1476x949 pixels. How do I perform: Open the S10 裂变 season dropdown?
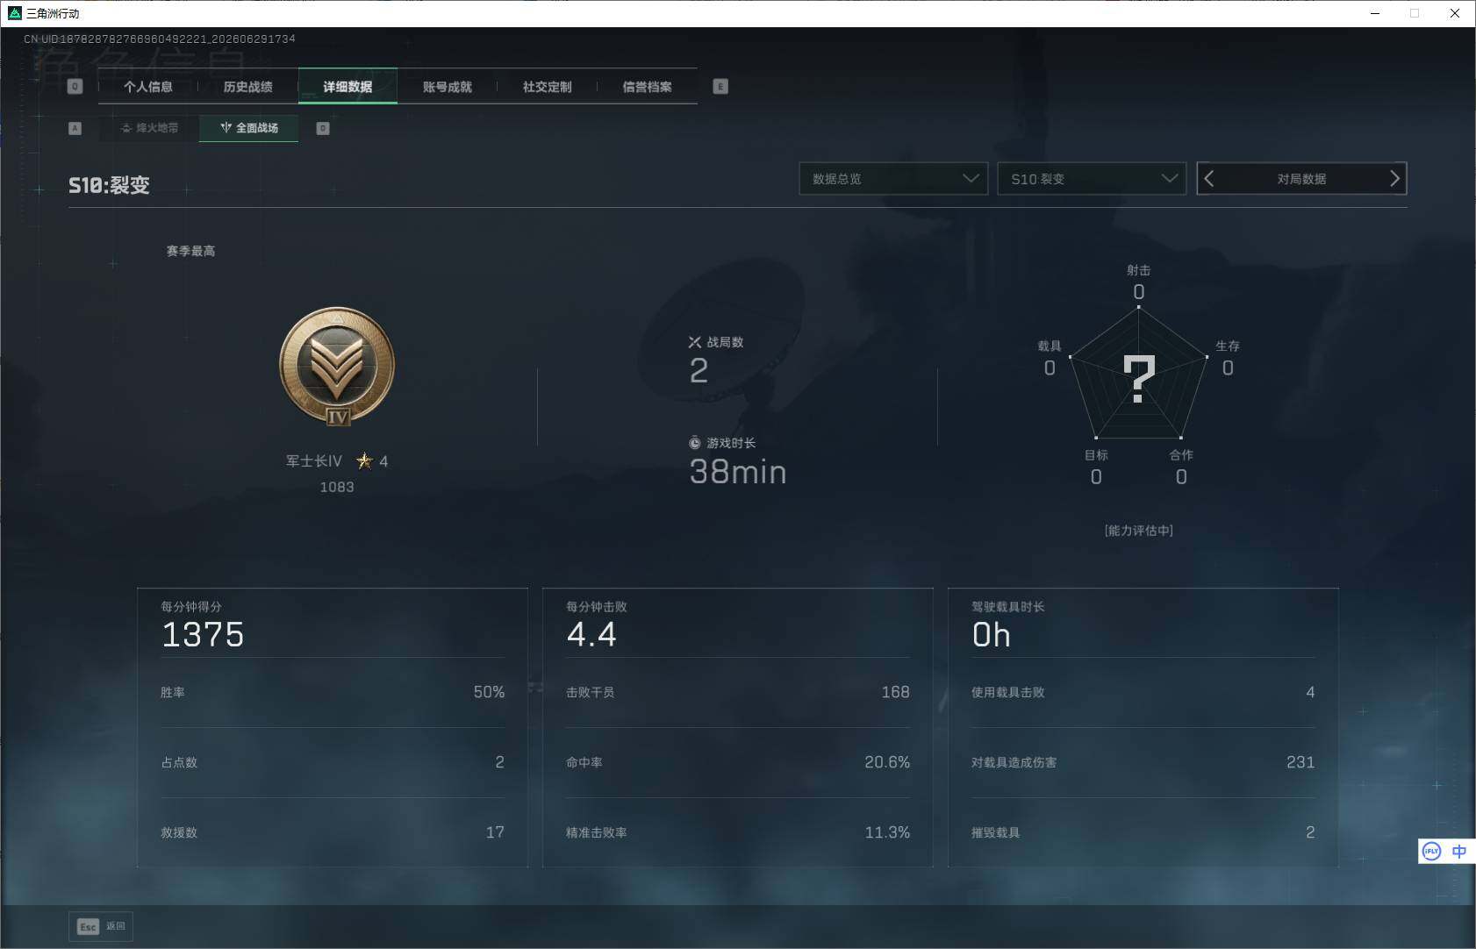tap(1092, 179)
